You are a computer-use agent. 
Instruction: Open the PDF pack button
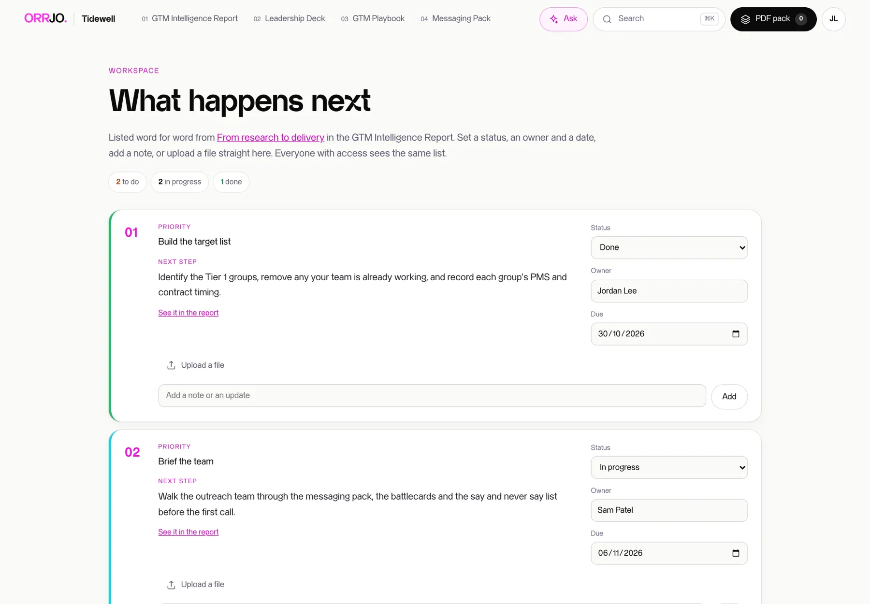(x=773, y=19)
